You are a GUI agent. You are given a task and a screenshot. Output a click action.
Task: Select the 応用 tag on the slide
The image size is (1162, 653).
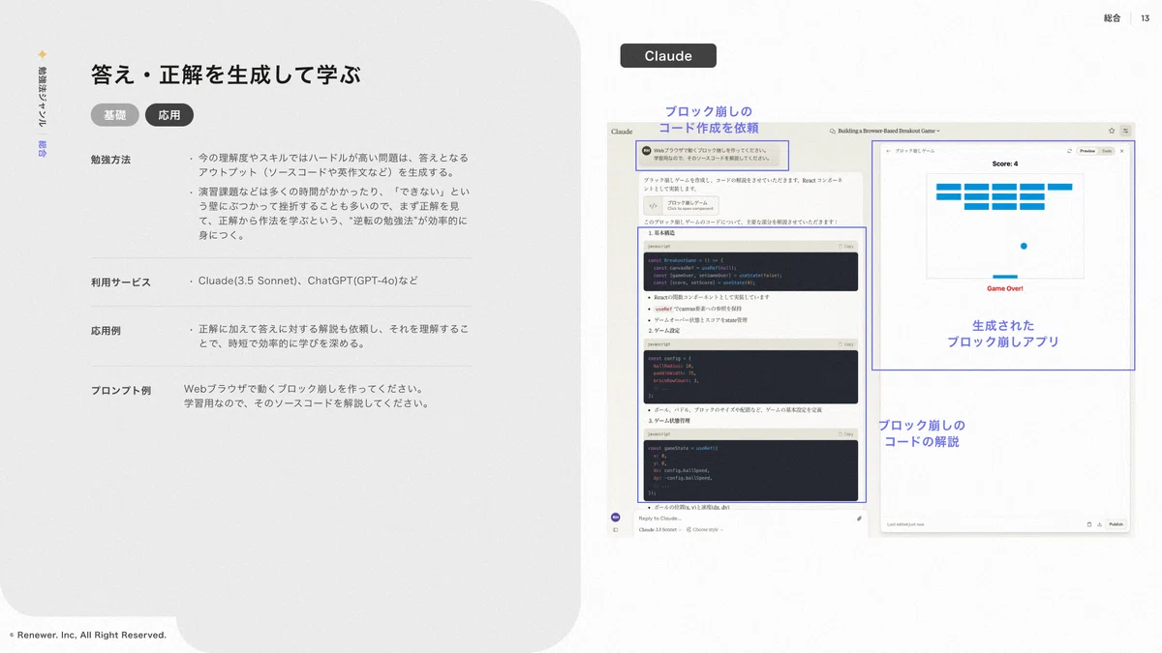click(x=169, y=115)
